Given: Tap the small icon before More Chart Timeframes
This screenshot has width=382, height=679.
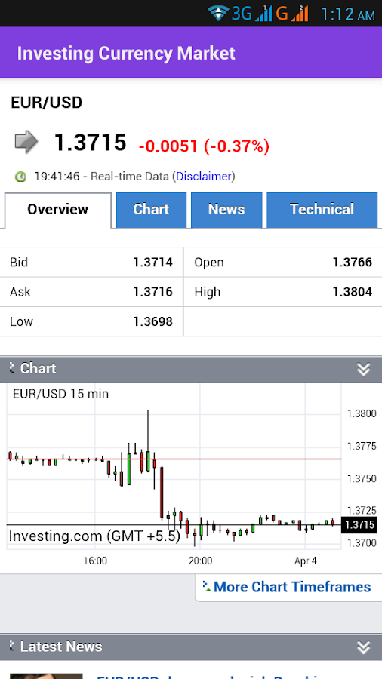Looking at the screenshot, I should [x=207, y=587].
